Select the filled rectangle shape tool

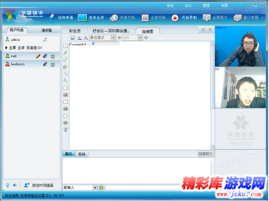click(66, 95)
